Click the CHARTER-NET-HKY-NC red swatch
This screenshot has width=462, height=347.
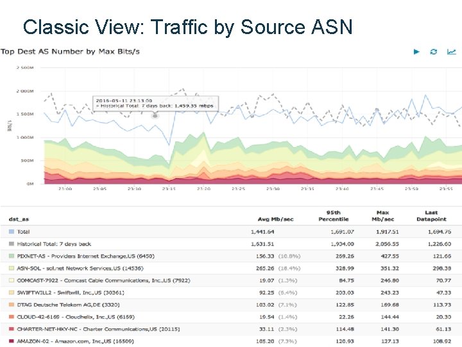[x=12, y=329]
